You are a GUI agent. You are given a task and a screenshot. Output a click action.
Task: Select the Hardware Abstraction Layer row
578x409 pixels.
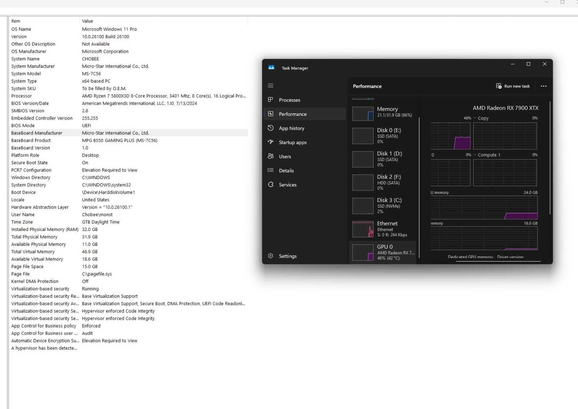tap(129, 207)
